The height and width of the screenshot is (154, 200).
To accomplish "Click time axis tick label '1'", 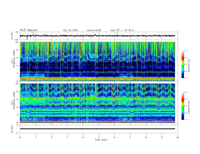I will (36, 137).
